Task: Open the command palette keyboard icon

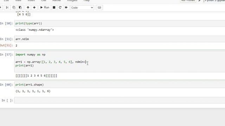Action: tap(99, 8)
